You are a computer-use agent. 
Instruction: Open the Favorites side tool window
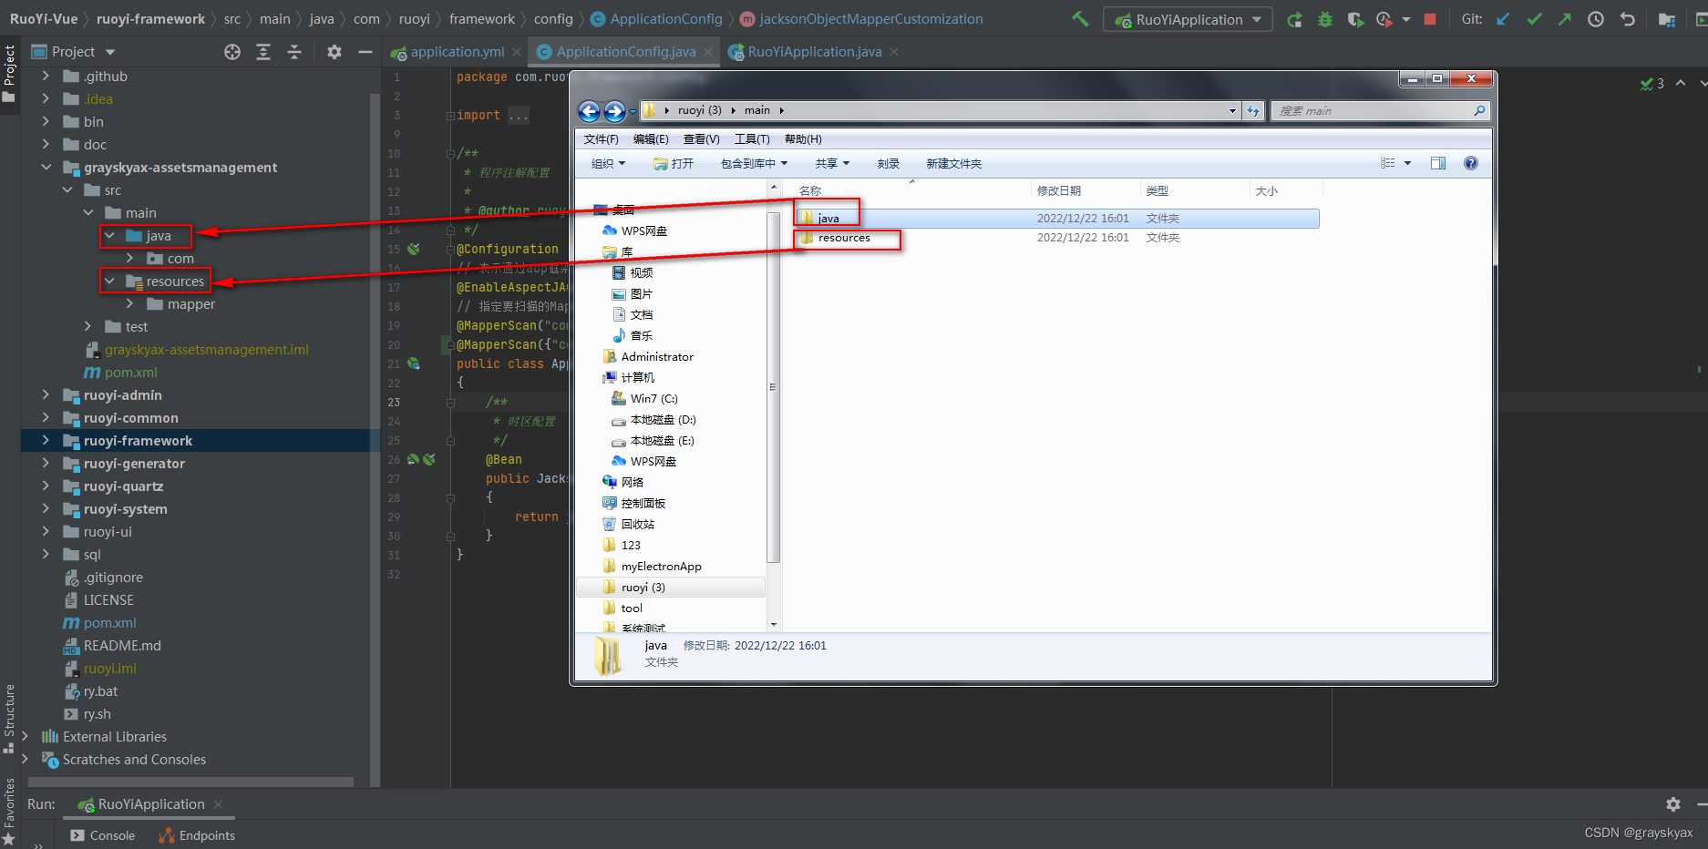[9, 811]
